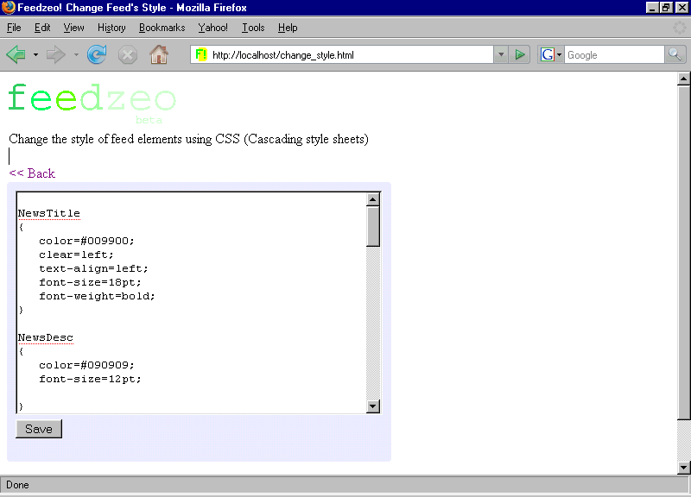Image resolution: width=691 pixels, height=497 pixels.
Task: Open the Tools menu
Action: pyautogui.click(x=253, y=28)
